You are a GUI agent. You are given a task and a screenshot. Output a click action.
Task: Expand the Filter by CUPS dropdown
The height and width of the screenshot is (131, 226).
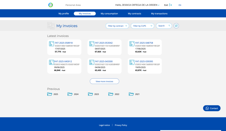(142, 26)
